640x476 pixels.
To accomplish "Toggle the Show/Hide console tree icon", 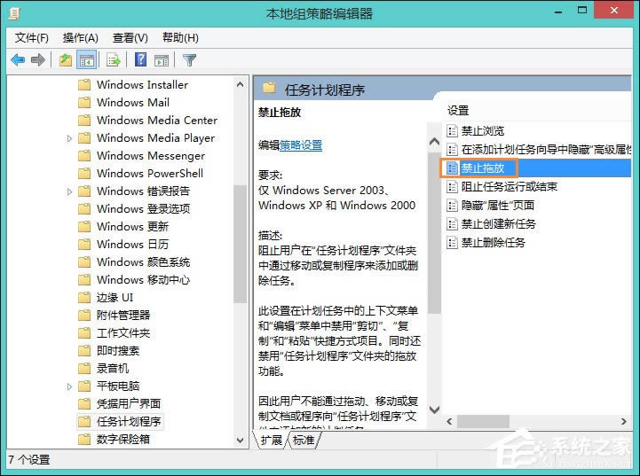I will tap(86, 60).
